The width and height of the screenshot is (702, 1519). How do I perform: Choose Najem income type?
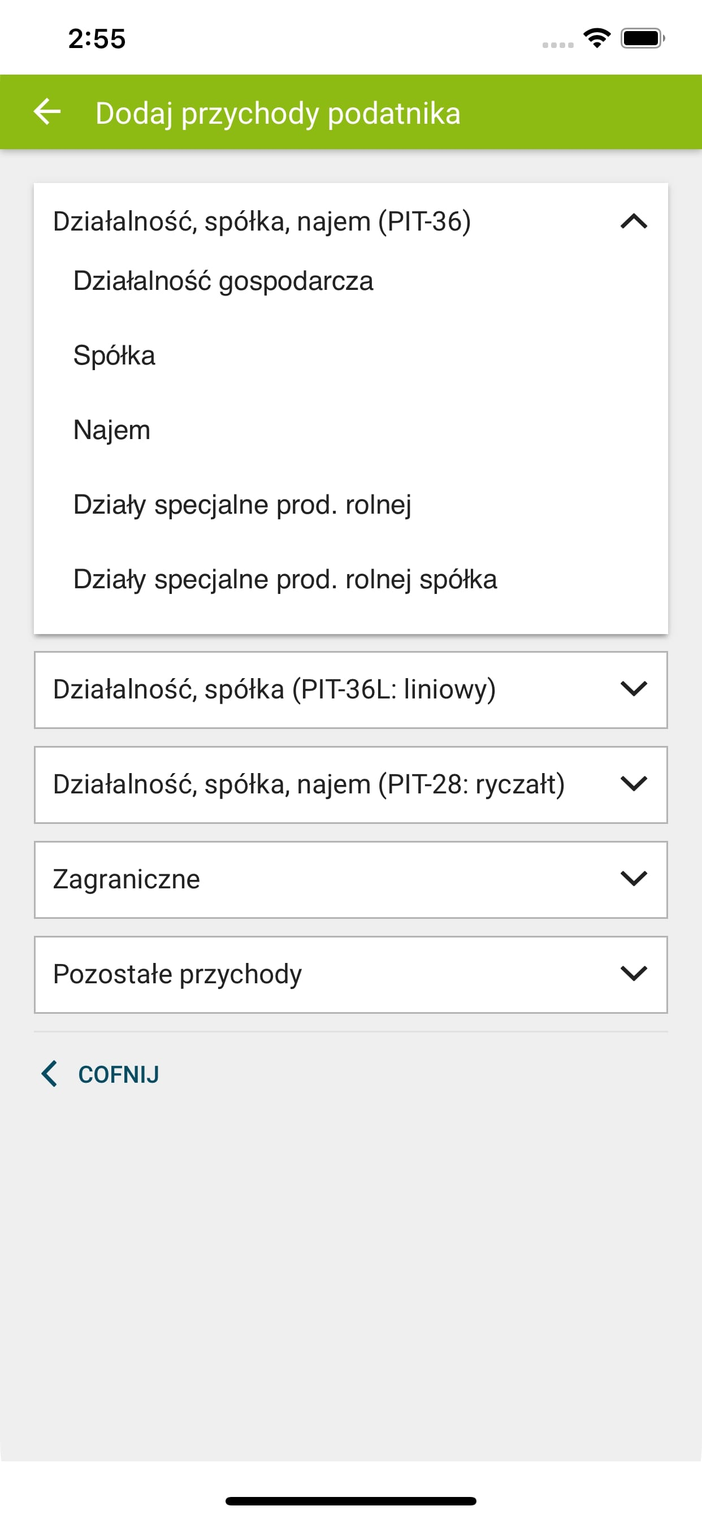pos(111,429)
